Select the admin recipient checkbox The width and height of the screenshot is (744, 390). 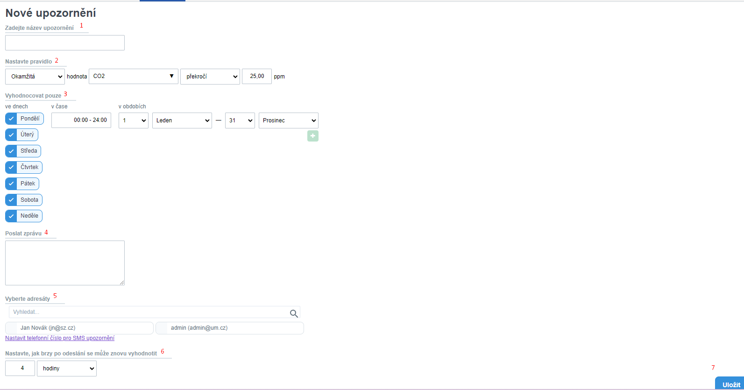click(162, 328)
